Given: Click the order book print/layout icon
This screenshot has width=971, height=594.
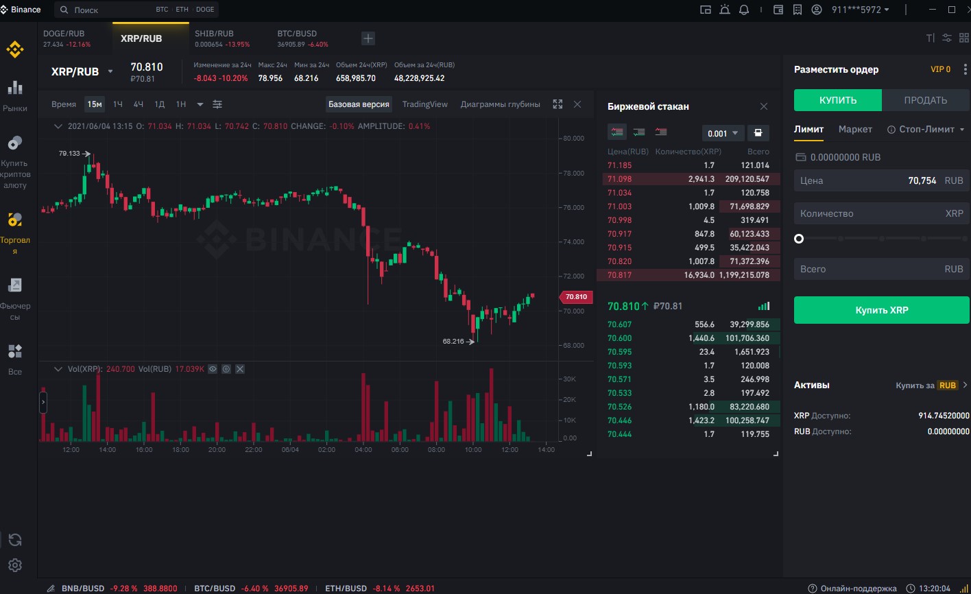Looking at the screenshot, I should [758, 133].
